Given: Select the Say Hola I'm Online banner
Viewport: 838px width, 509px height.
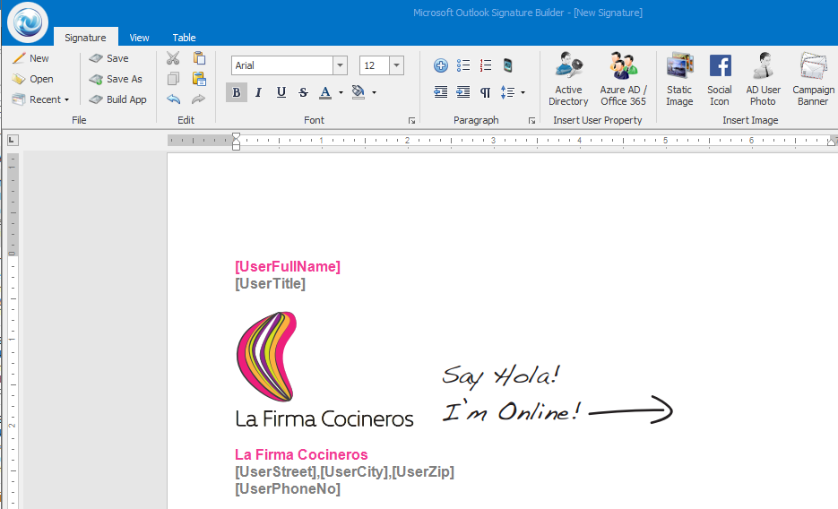Looking at the screenshot, I should click(x=557, y=394).
